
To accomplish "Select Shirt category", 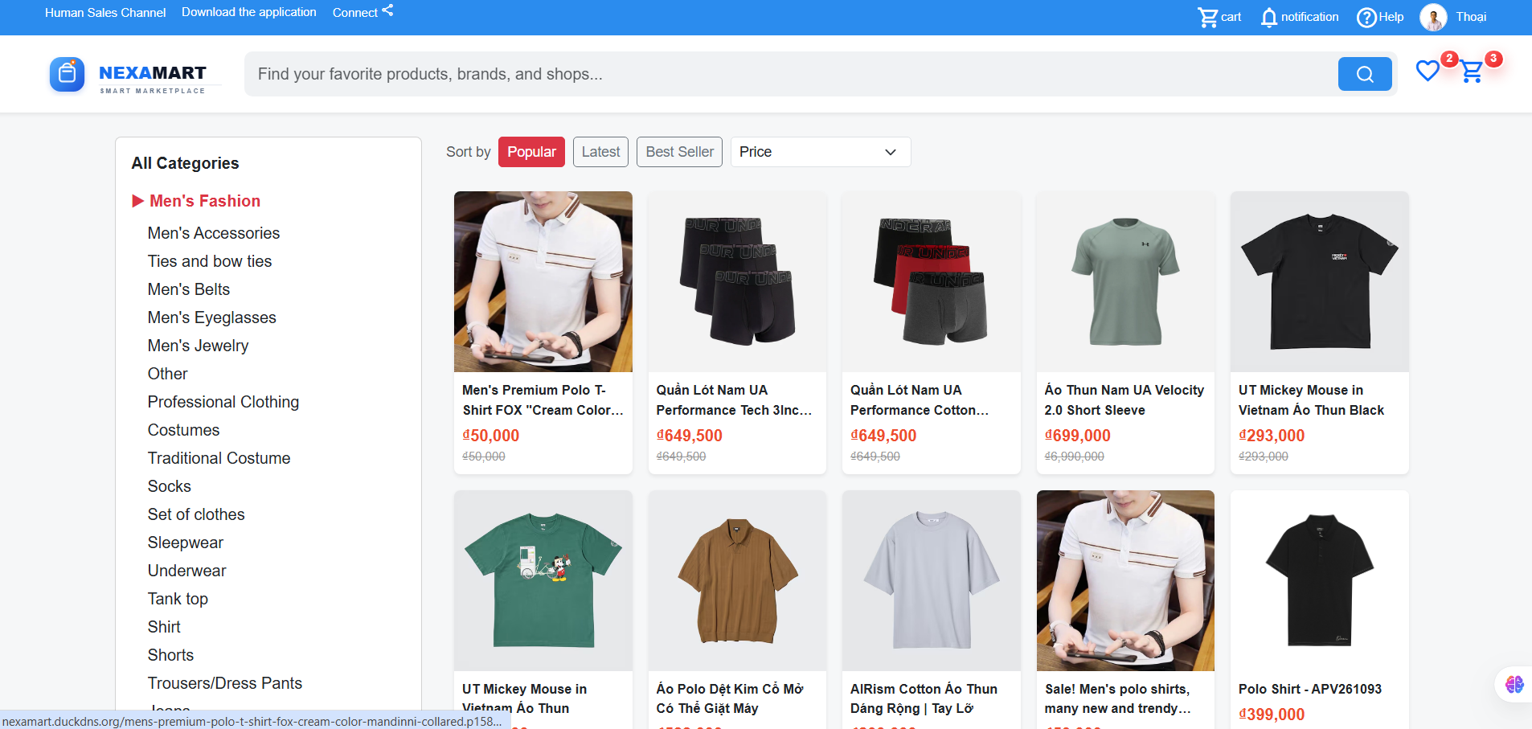I will click(164, 627).
